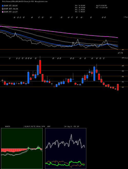Click the ADX panel heading
Screen dimensions: 128x169
(49, 126)
